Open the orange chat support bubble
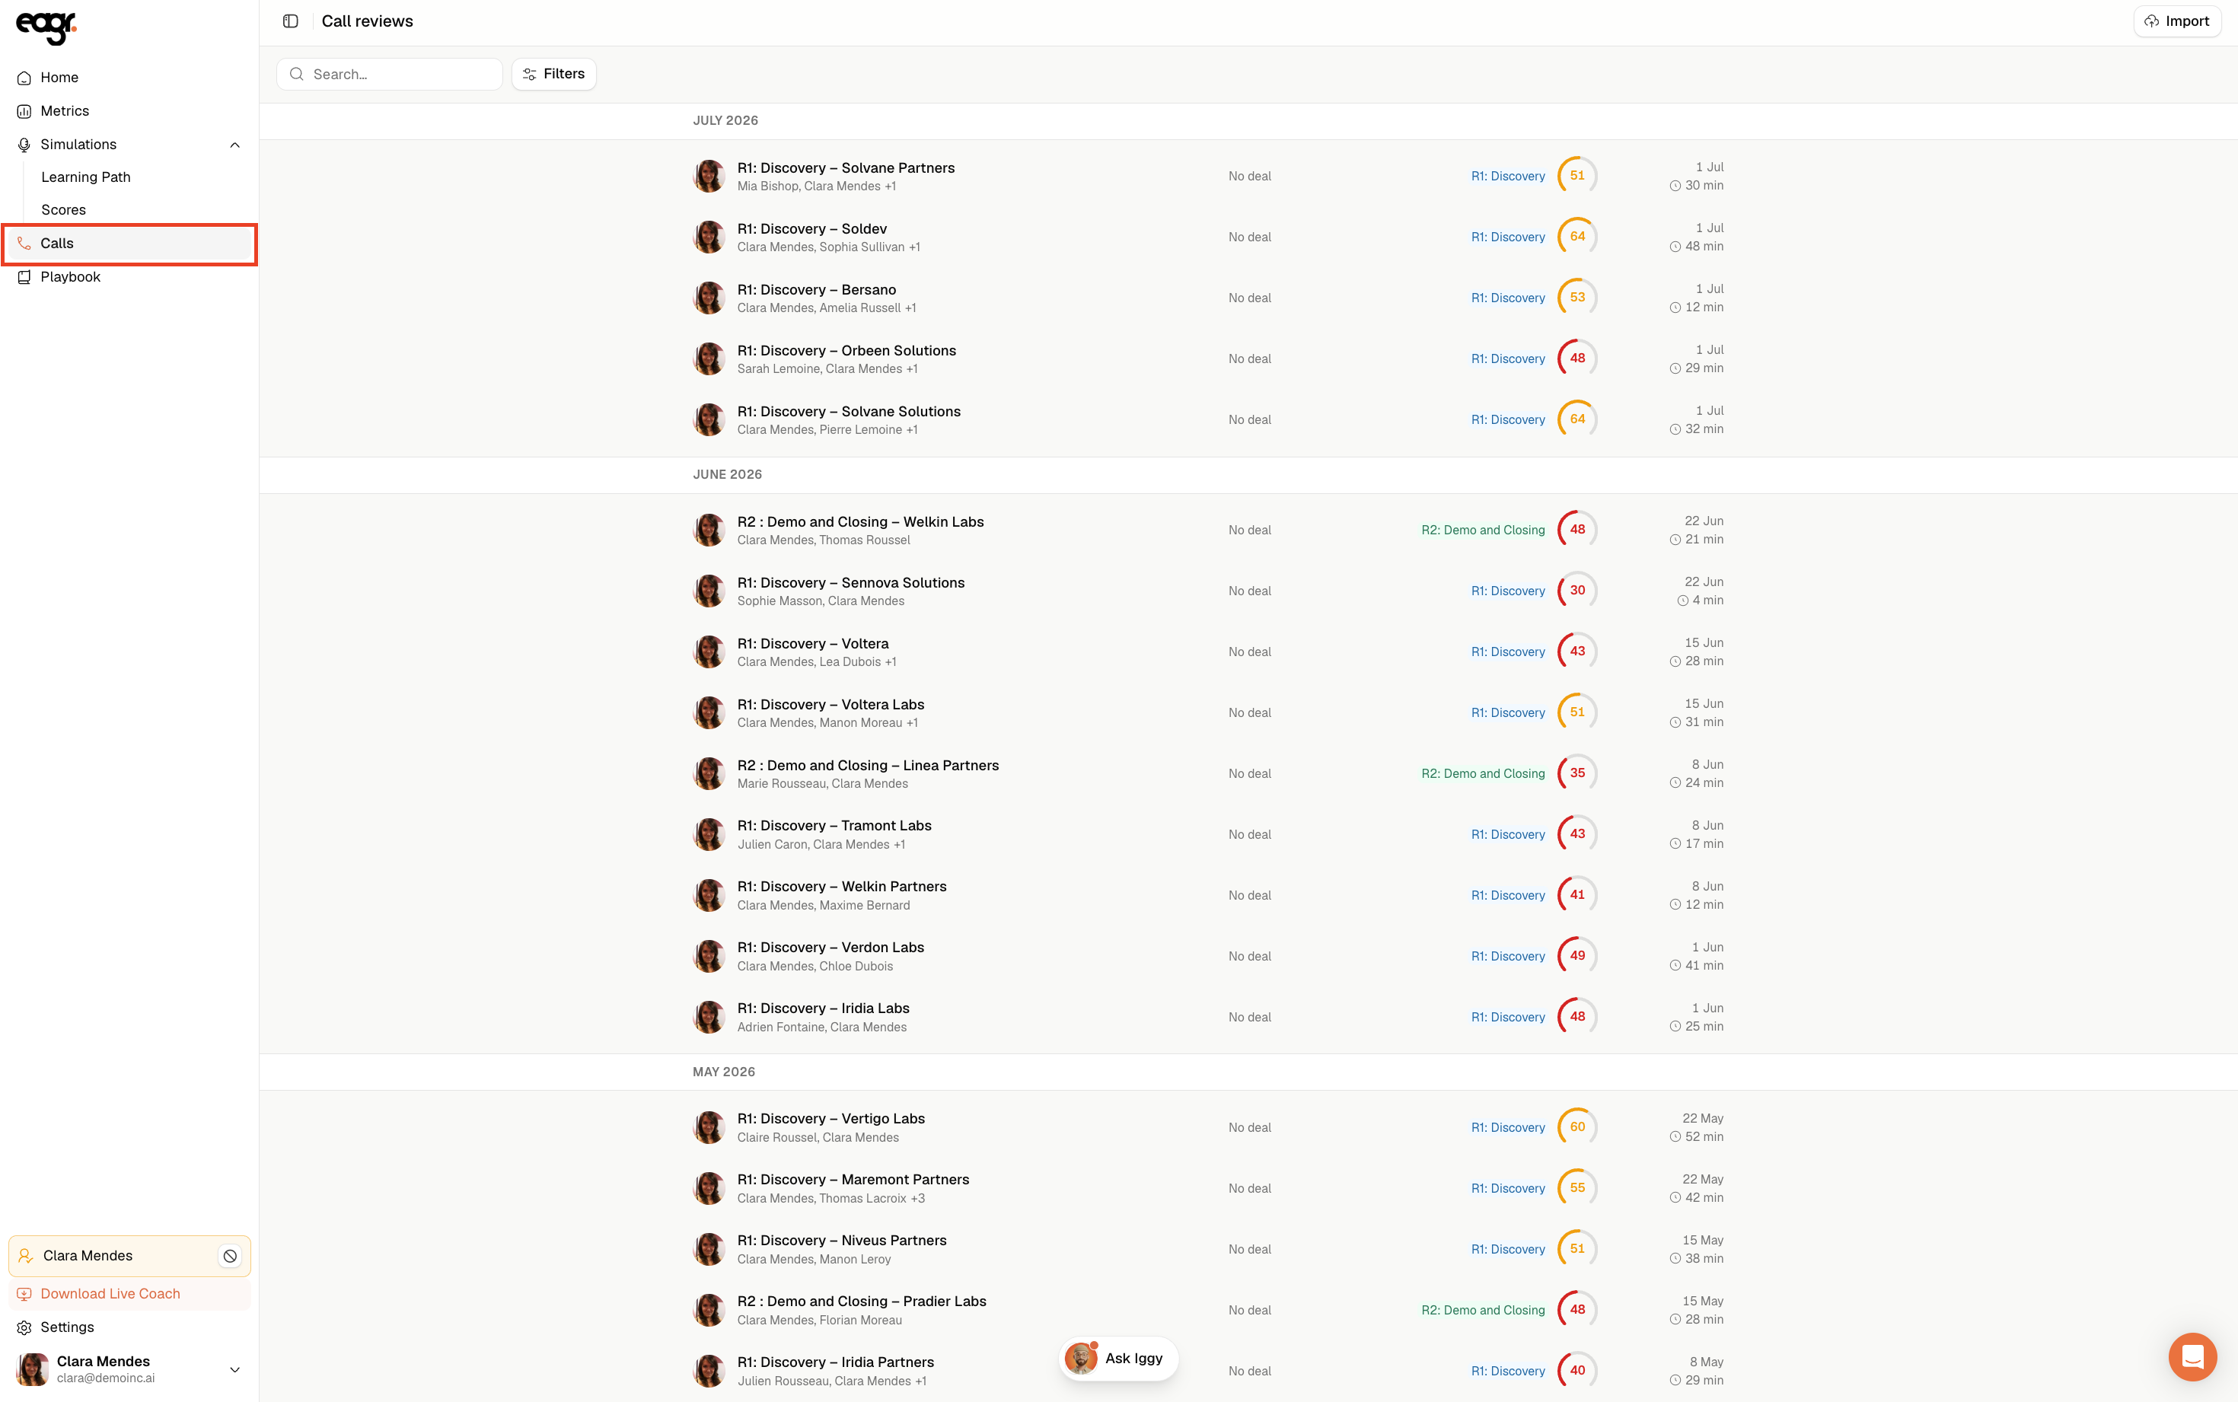Viewport: 2238px width, 1402px height. (2192, 1356)
